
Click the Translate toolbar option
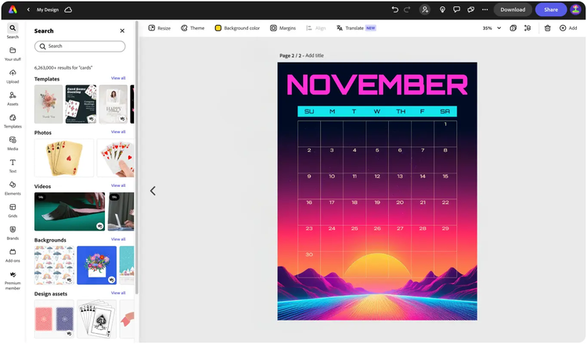[x=356, y=28]
